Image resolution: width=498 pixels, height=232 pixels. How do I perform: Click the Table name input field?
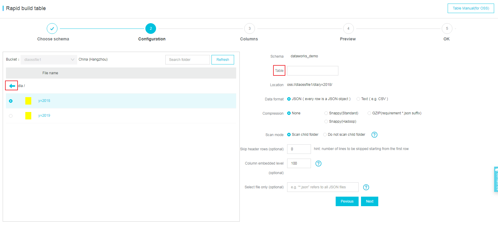[313, 71]
